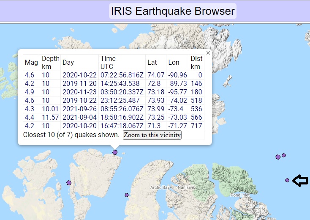Screen dimensions: 310x220
Task: Click the IRIS Earthquake Browser title
Action: click(173, 11)
